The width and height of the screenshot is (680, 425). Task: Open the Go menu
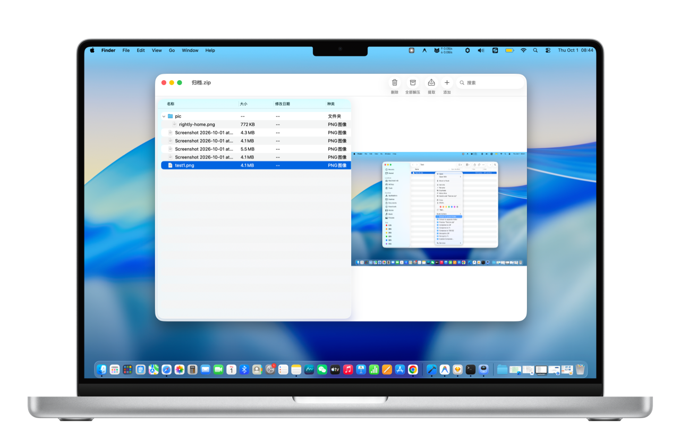(x=172, y=50)
